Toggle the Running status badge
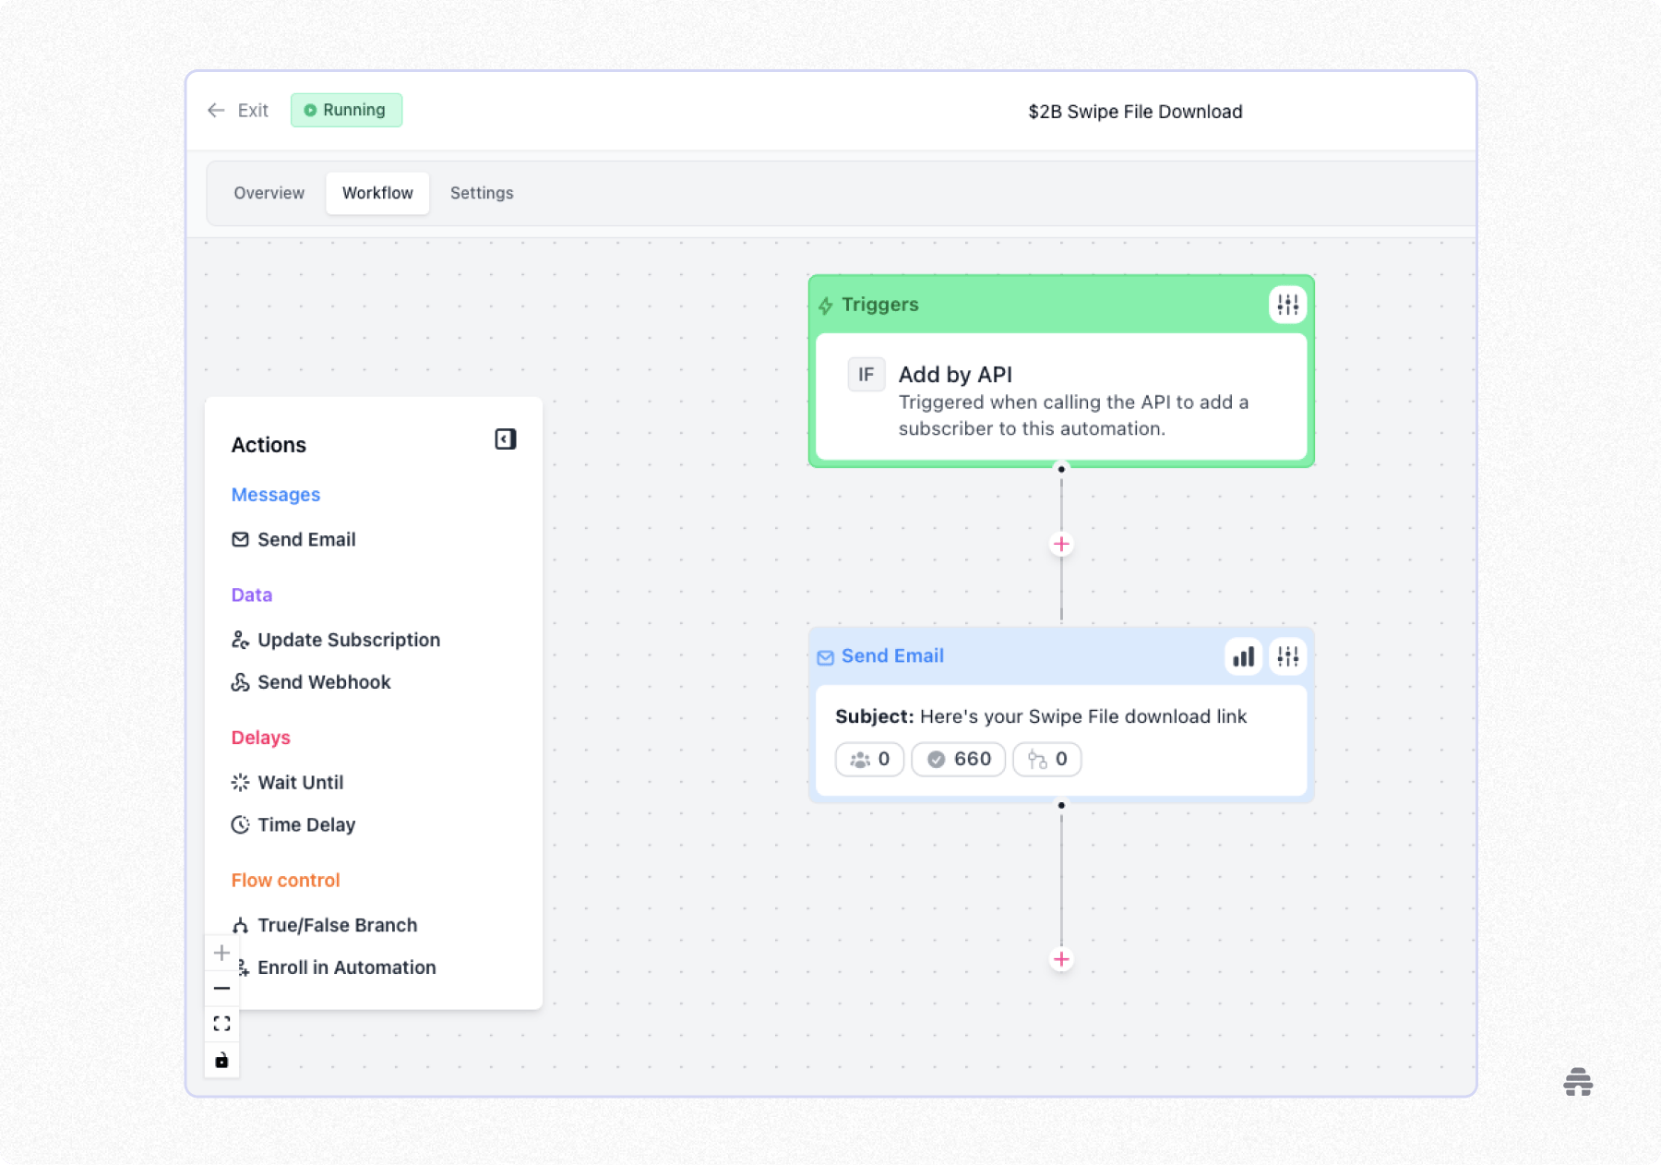This screenshot has height=1165, width=1661. click(346, 110)
